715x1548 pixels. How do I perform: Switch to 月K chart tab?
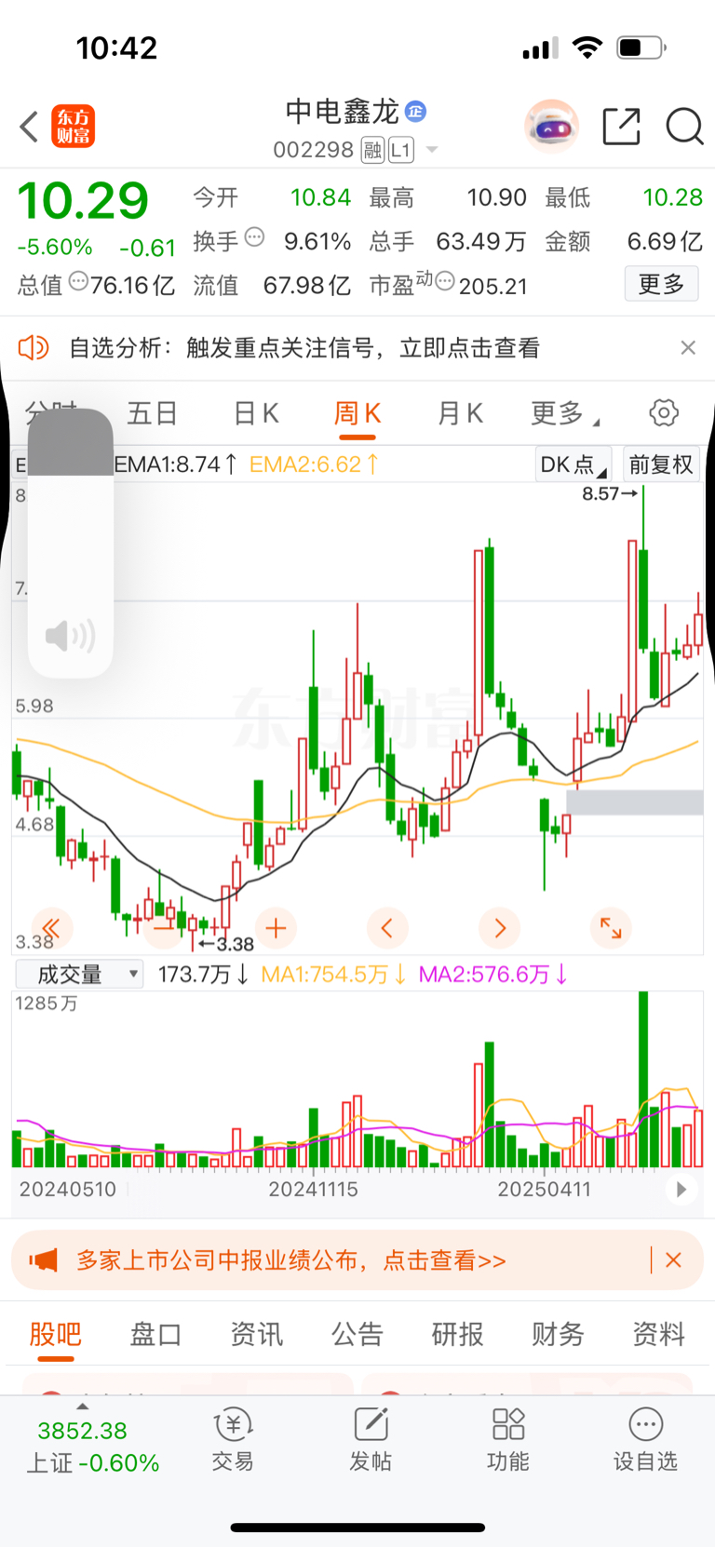click(x=460, y=413)
